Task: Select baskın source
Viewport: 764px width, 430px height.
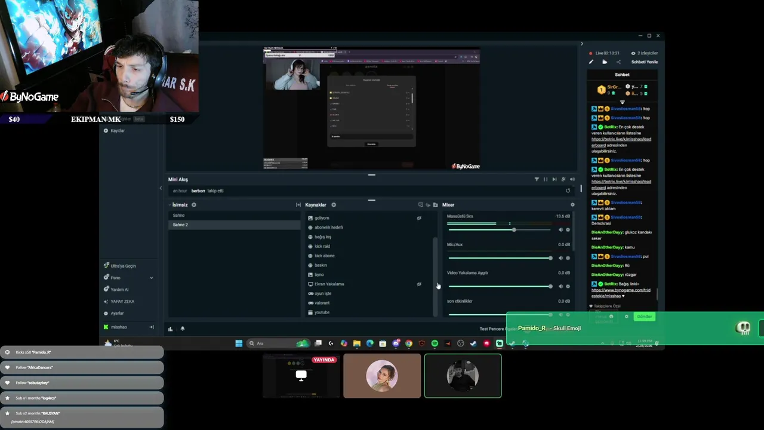Action: (x=321, y=265)
